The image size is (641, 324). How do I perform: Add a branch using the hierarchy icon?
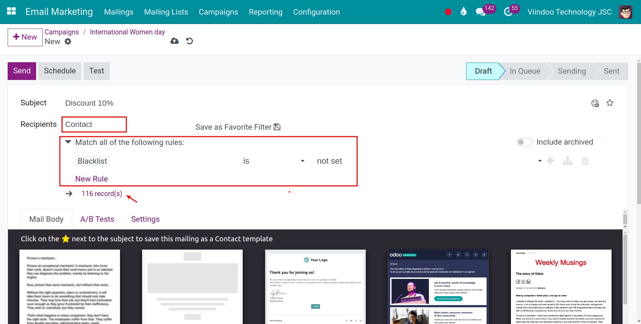tap(568, 161)
